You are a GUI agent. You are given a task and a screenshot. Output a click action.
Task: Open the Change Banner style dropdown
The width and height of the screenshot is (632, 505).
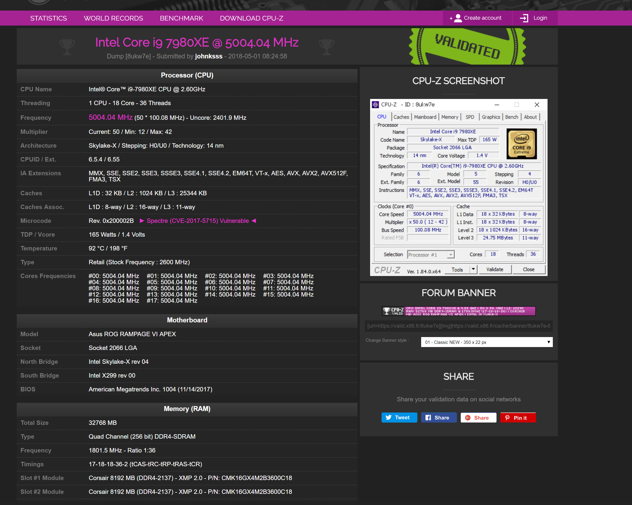click(x=487, y=342)
